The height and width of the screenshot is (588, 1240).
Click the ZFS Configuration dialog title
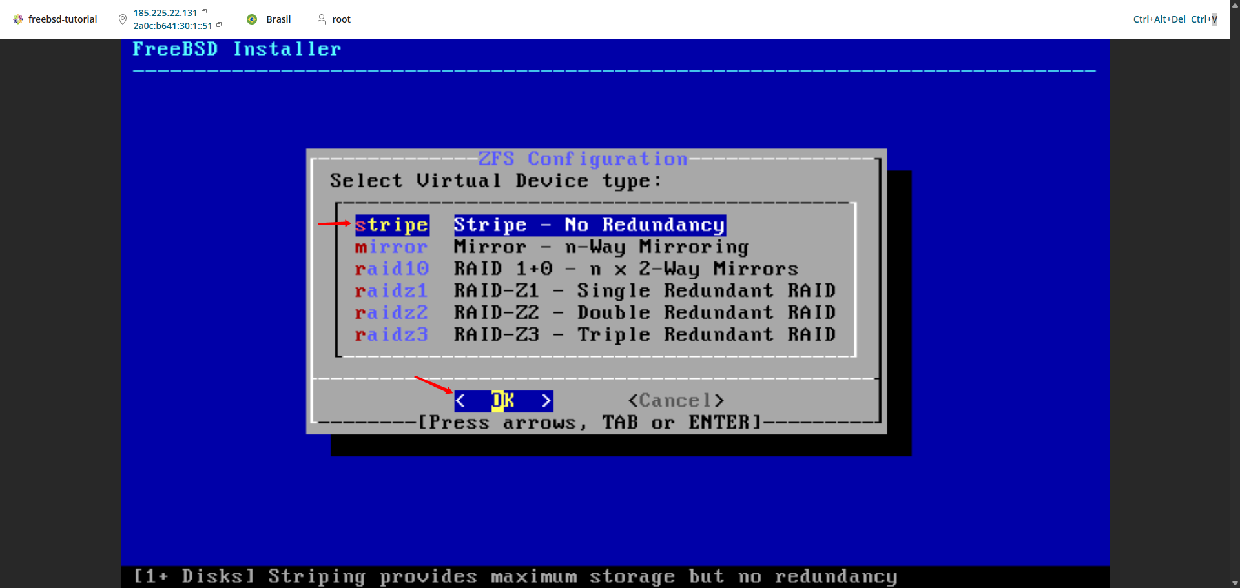pos(583,159)
